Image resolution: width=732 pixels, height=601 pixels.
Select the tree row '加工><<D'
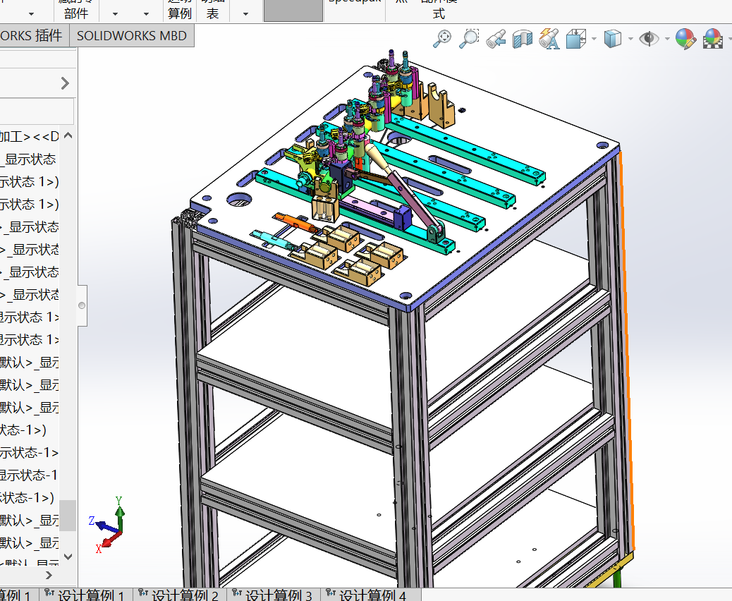tap(30, 136)
